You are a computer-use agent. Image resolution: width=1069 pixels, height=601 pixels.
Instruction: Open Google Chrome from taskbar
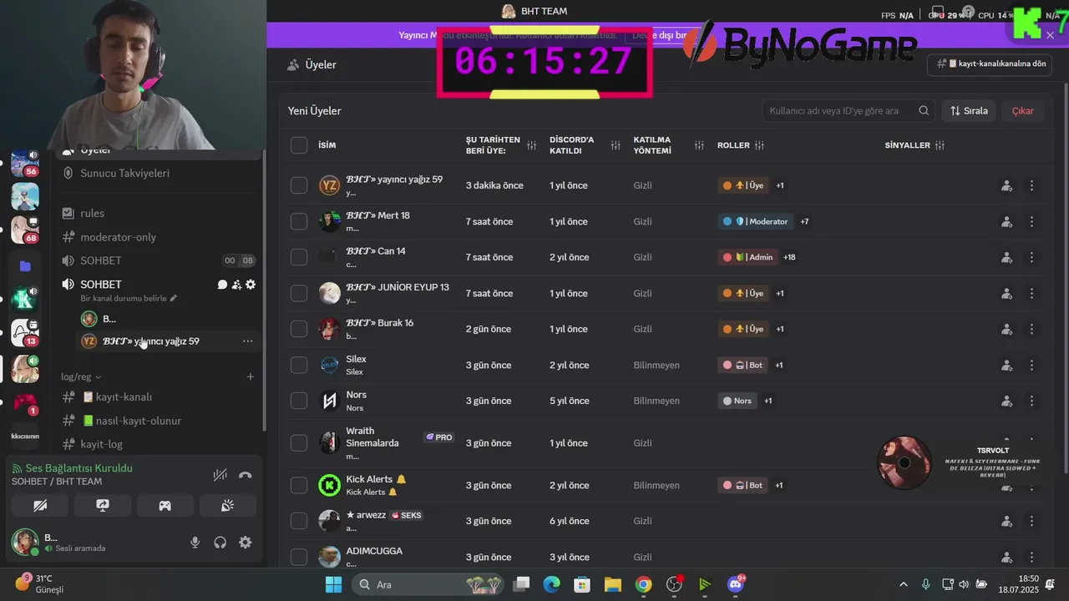coord(643,584)
